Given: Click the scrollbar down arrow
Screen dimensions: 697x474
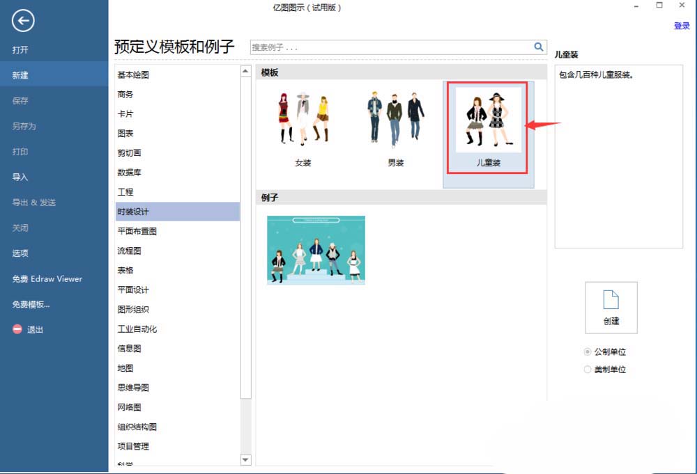Looking at the screenshot, I should tap(245, 459).
